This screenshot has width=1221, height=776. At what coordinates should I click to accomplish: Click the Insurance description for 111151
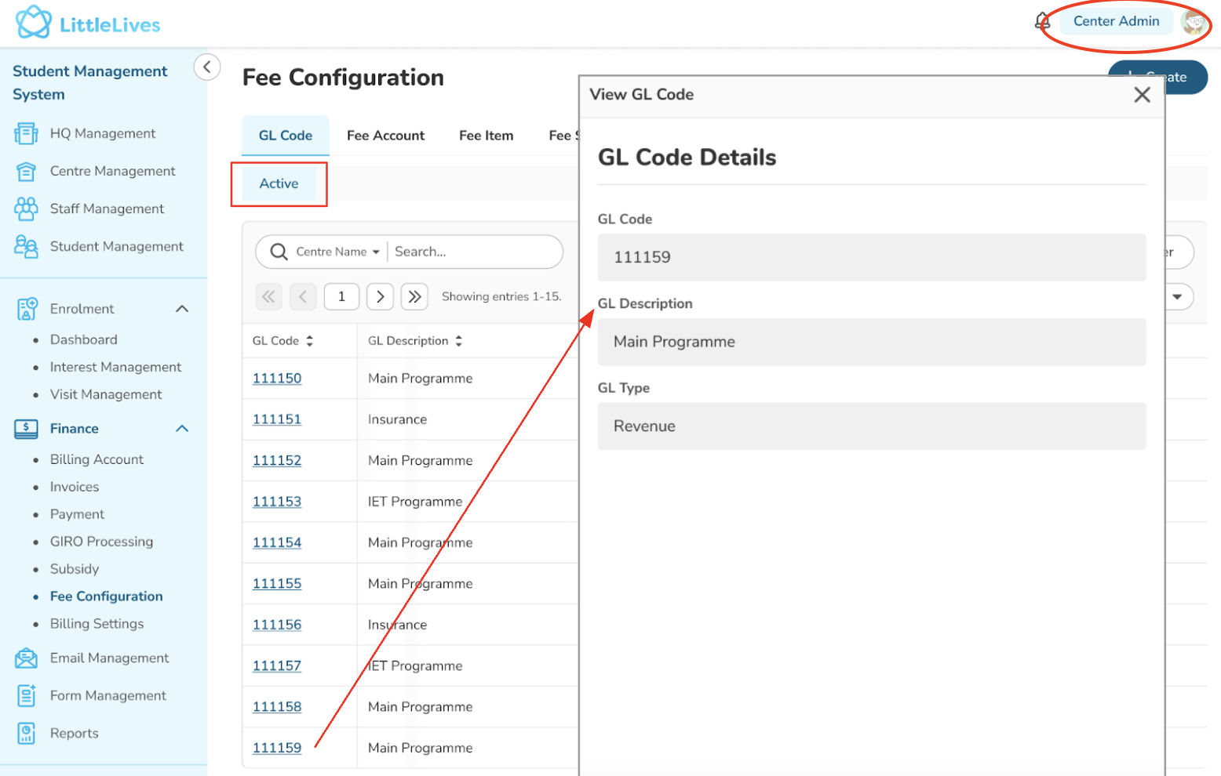[x=397, y=419]
